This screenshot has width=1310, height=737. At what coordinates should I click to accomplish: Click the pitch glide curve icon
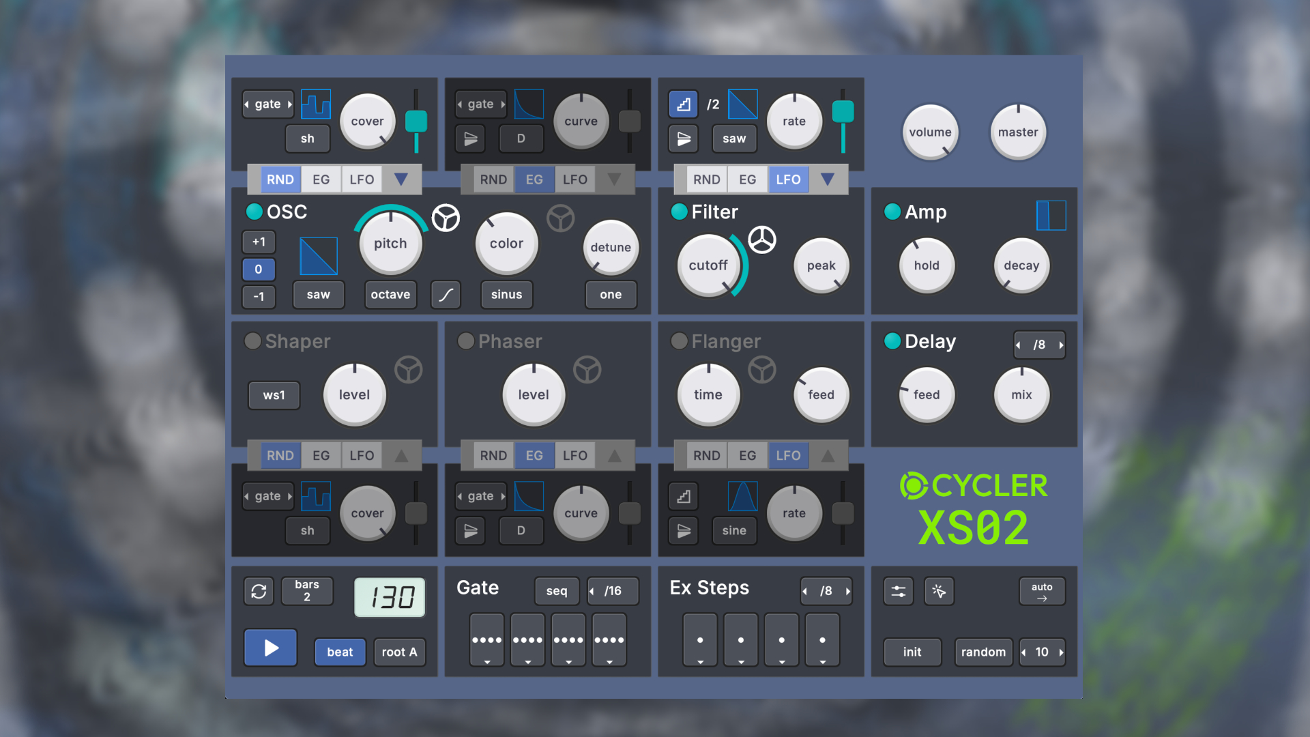(446, 295)
